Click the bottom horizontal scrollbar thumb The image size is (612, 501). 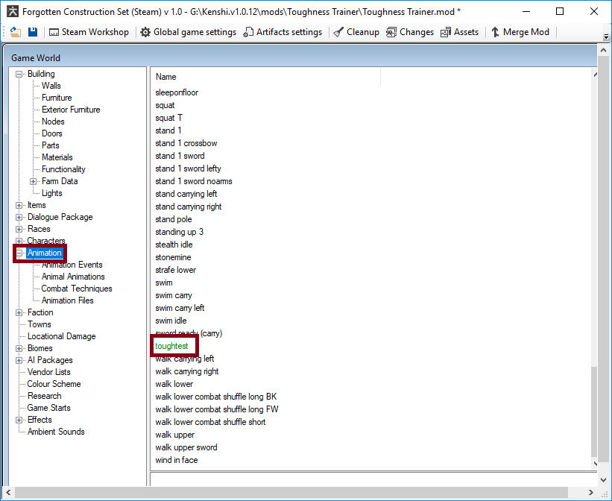(x=291, y=492)
